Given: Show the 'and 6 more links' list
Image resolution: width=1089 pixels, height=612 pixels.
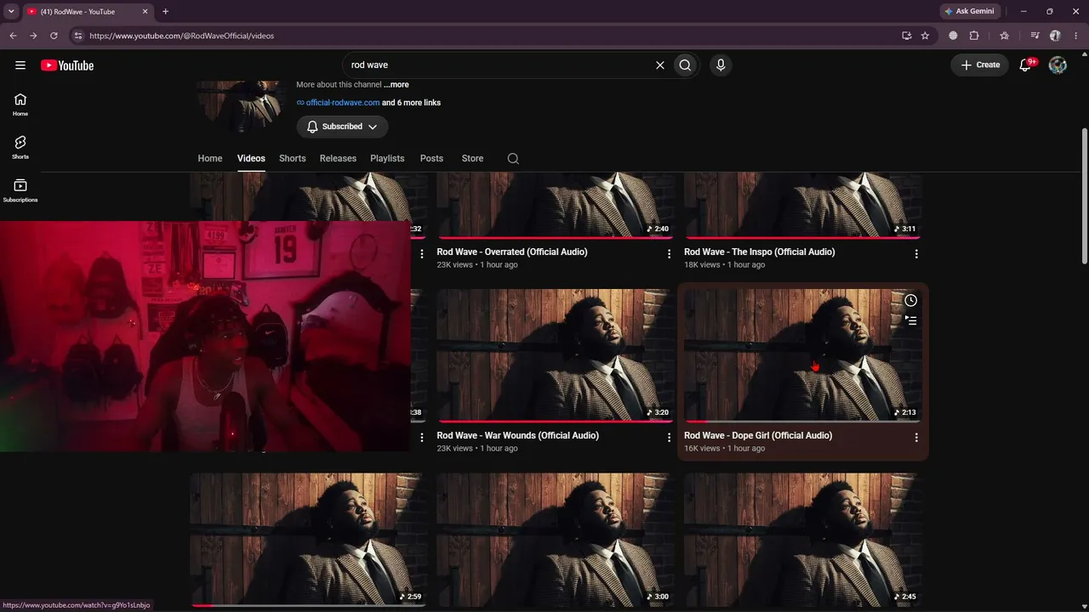Looking at the screenshot, I should (x=411, y=103).
